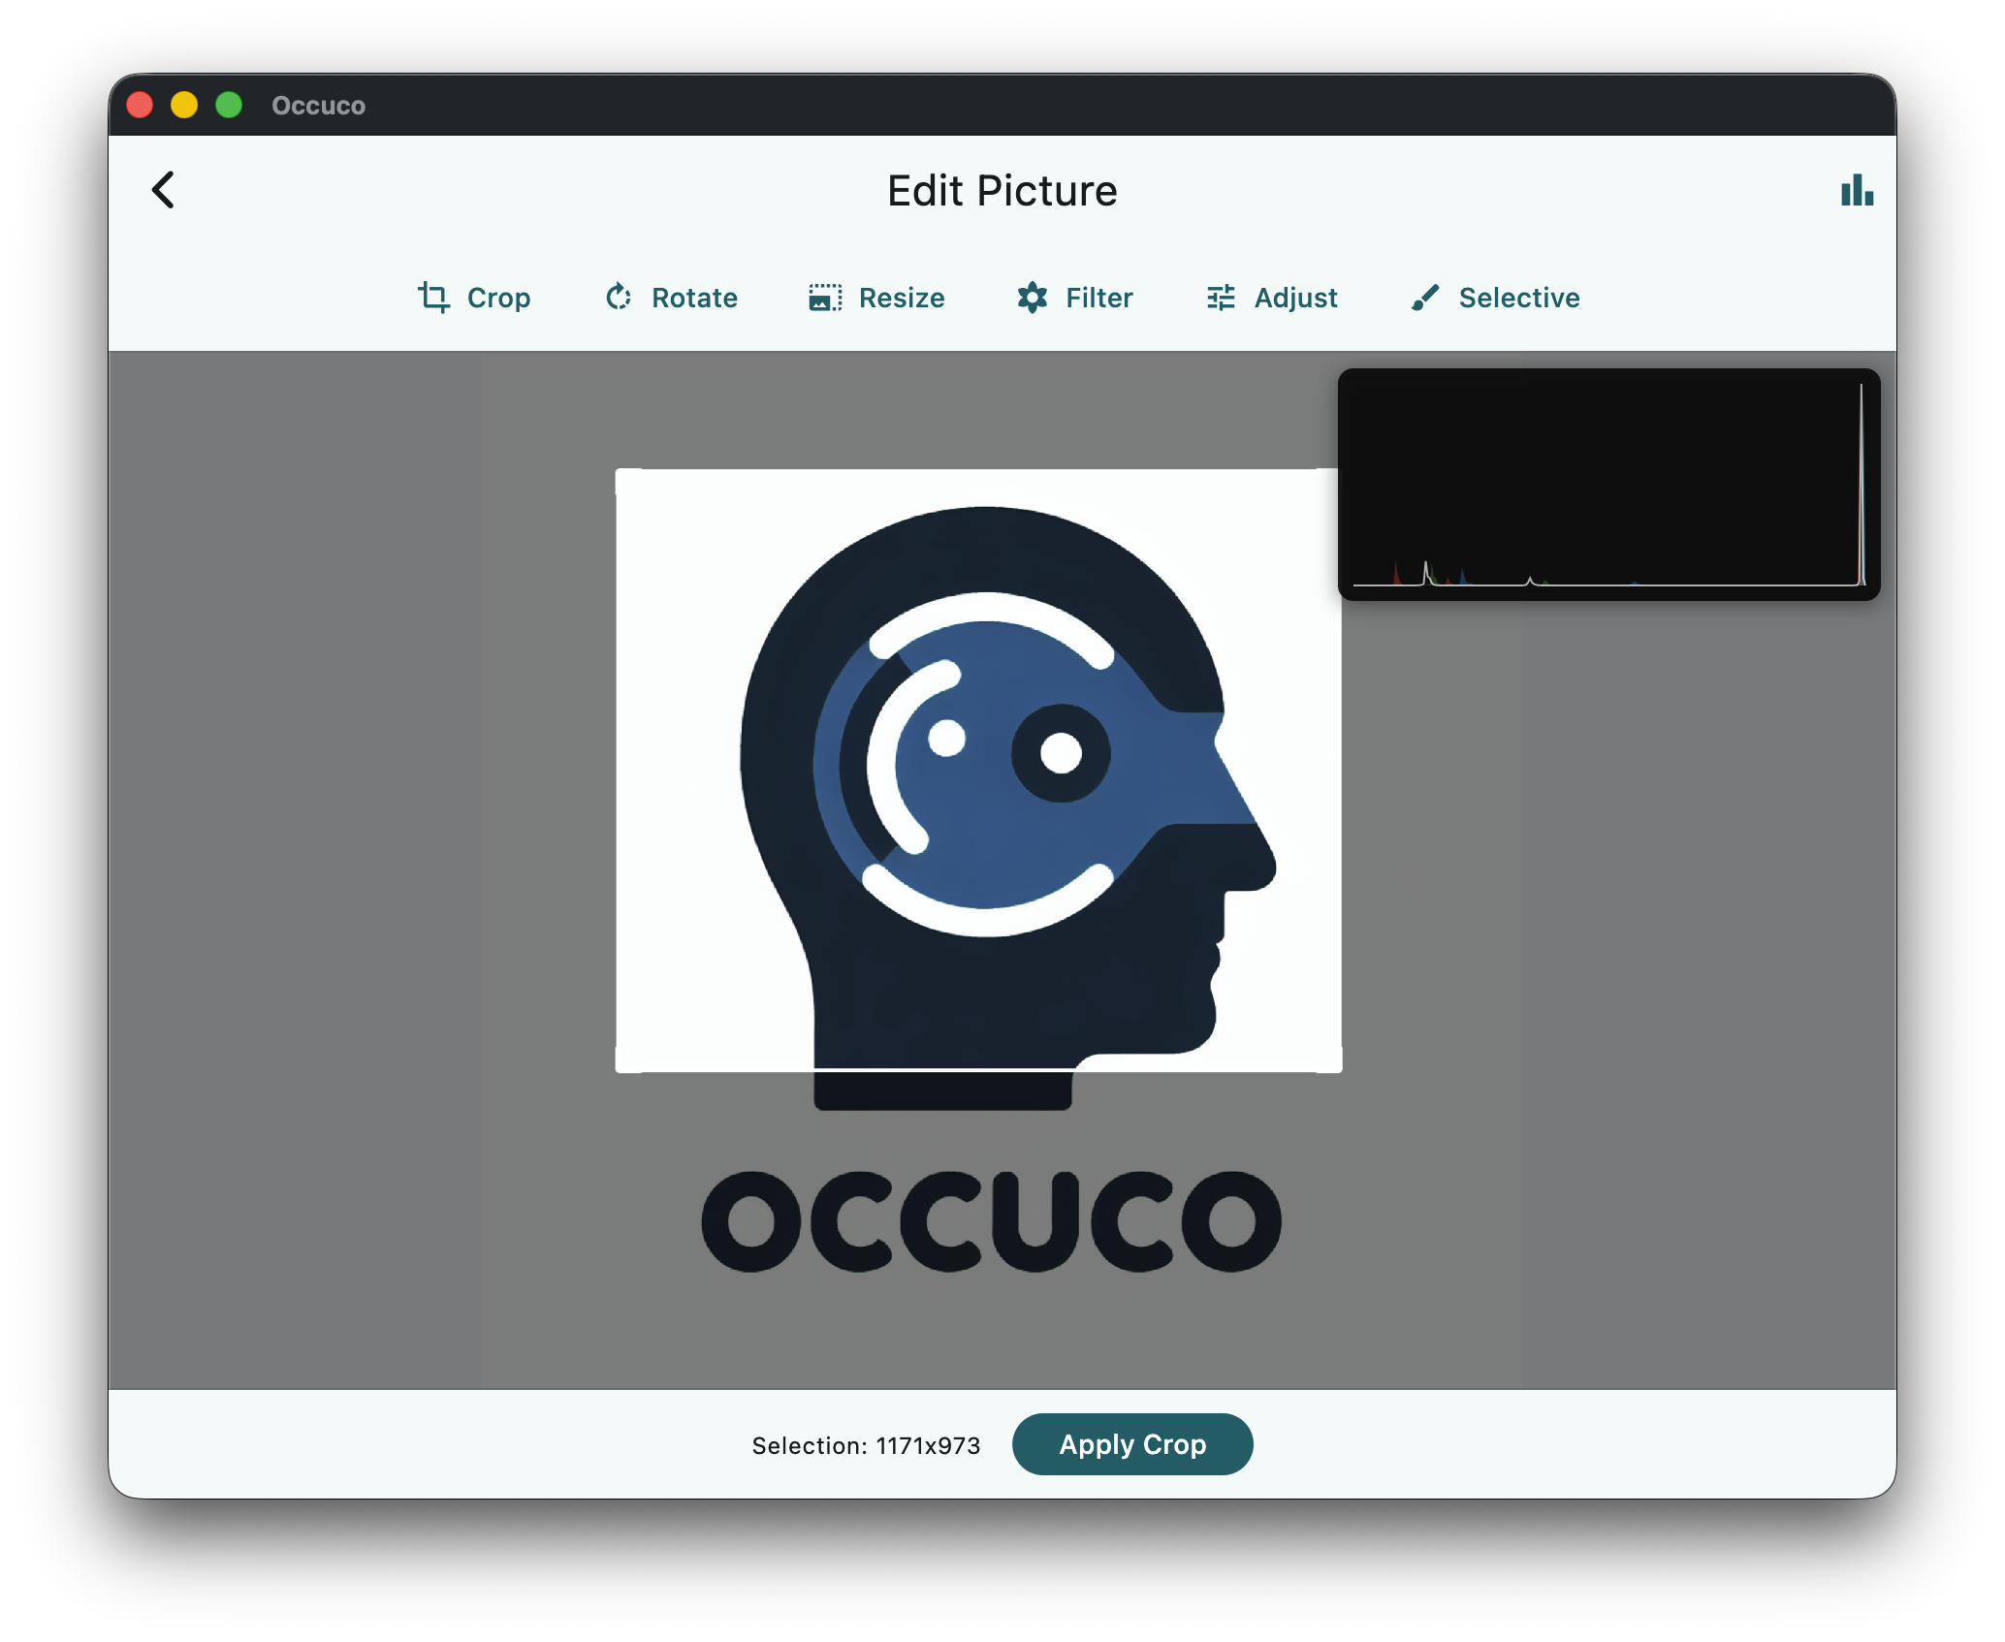Viewport: 2005px width, 1642px height.
Task: Click the Resize image icon
Action: click(x=825, y=298)
